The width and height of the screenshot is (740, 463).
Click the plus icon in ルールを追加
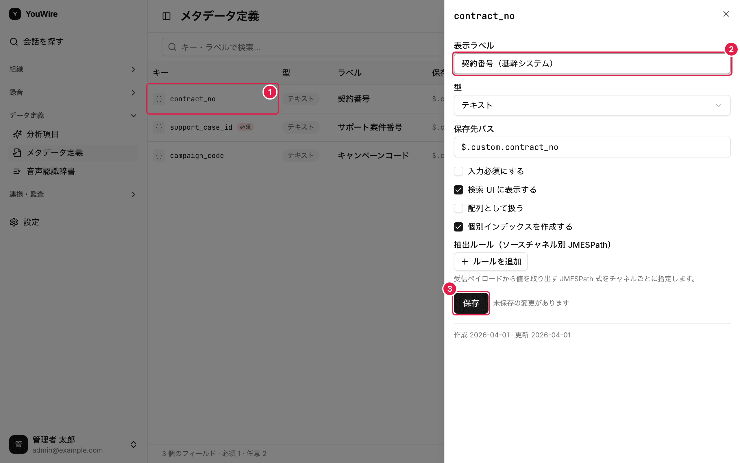465,262
